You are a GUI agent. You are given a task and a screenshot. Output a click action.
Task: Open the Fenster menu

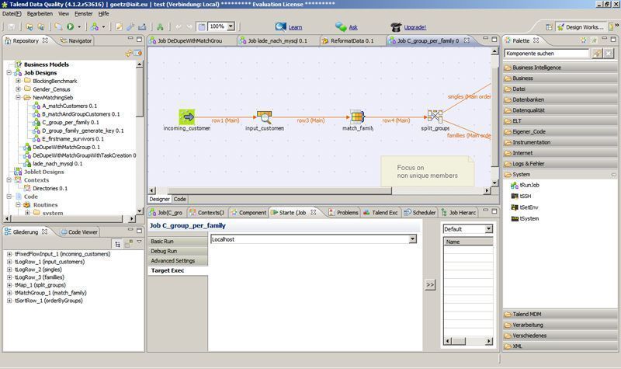point(84,13)
